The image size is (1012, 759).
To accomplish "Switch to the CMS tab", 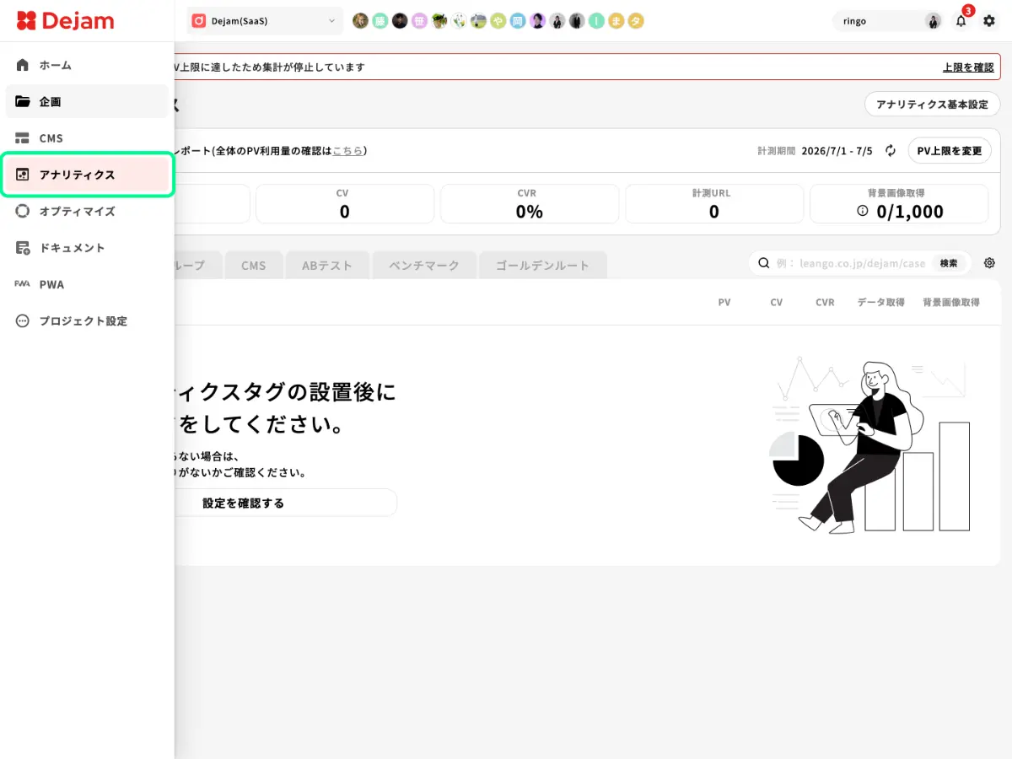I will [x=253, y=265].
